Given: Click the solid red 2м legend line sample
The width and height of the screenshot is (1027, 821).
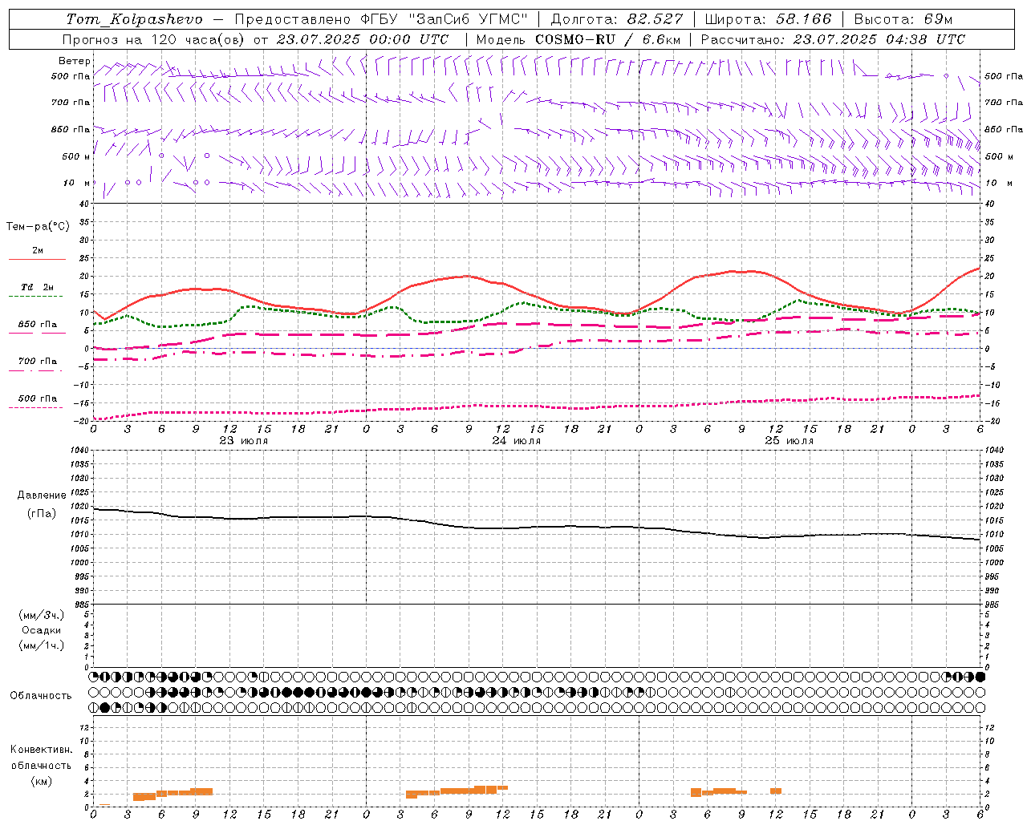Looking at the screenshot, I should (37, 259).
